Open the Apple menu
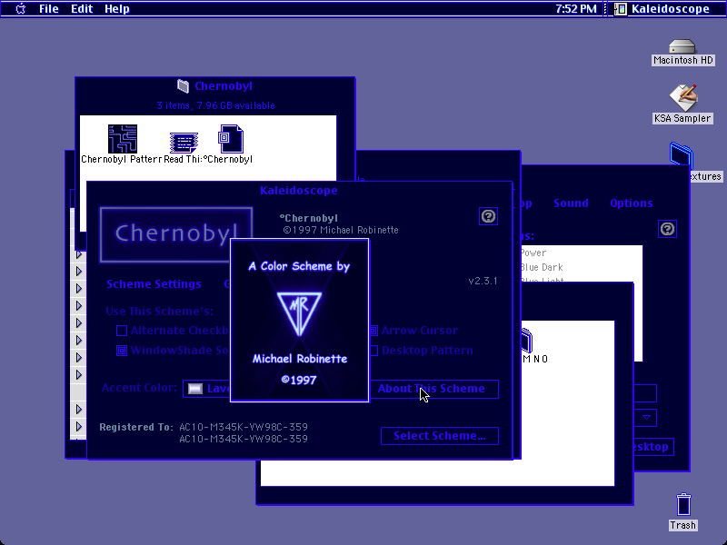 (20, 9)
